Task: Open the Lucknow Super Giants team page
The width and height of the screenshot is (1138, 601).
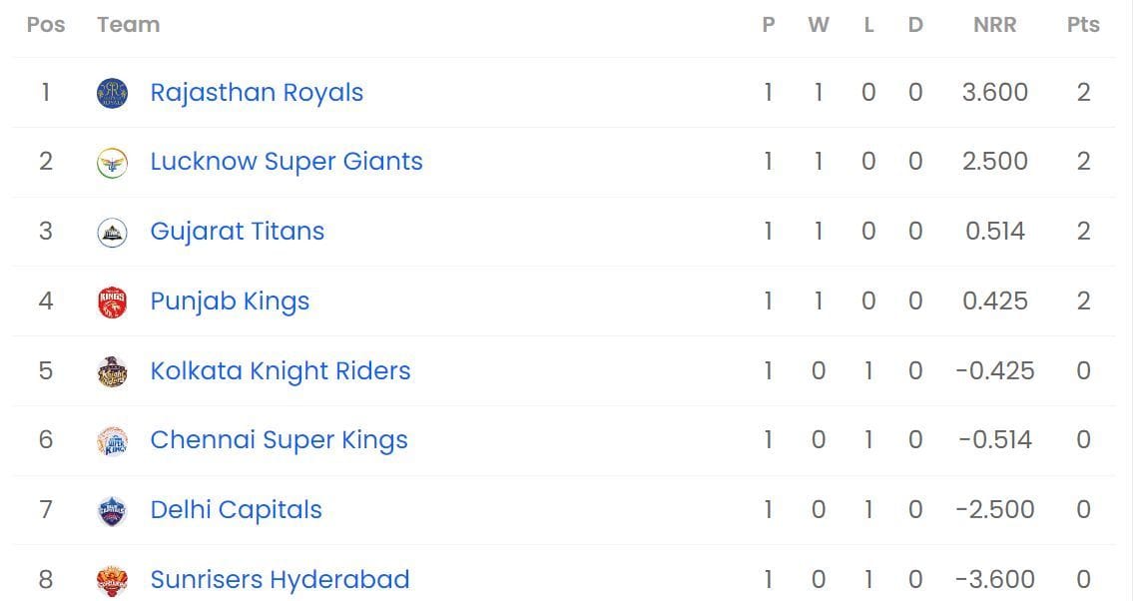Action: (286, 162)
